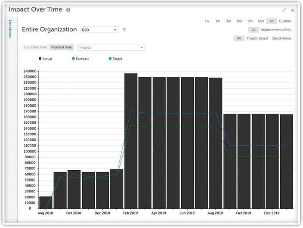Click the Aug 2019 bar
Image resolution: width=303 pixels, height=228 pixels.
click(216, 143)
